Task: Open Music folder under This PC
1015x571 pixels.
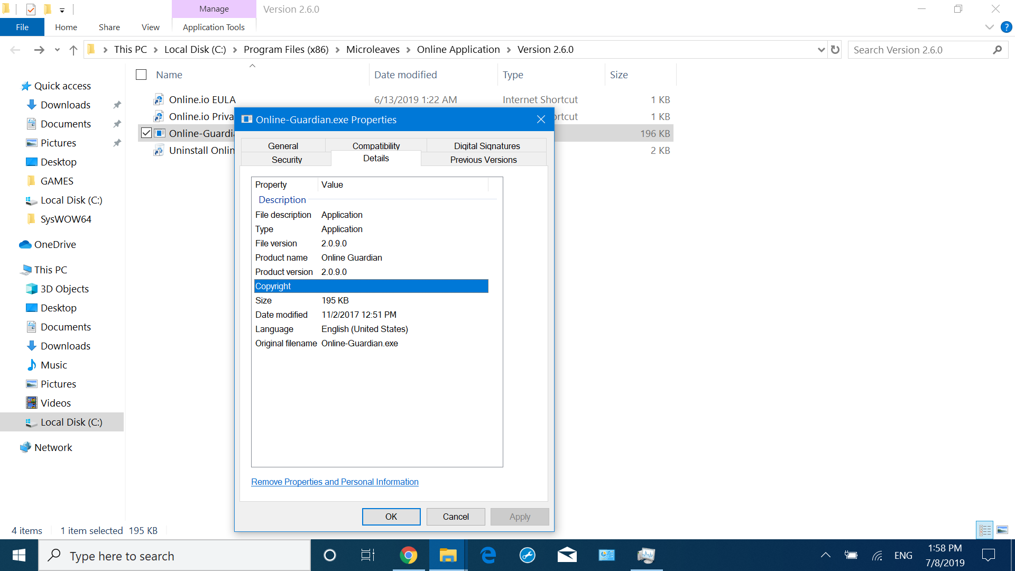Action: 53,365
